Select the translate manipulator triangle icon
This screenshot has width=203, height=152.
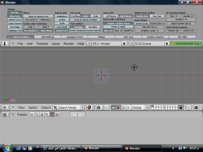point(118,107)
